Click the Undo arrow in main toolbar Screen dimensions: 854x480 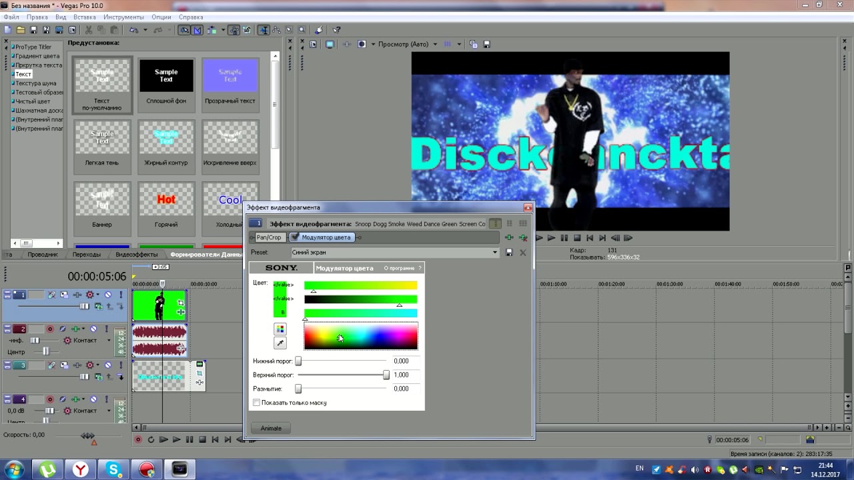coord(133,29)
